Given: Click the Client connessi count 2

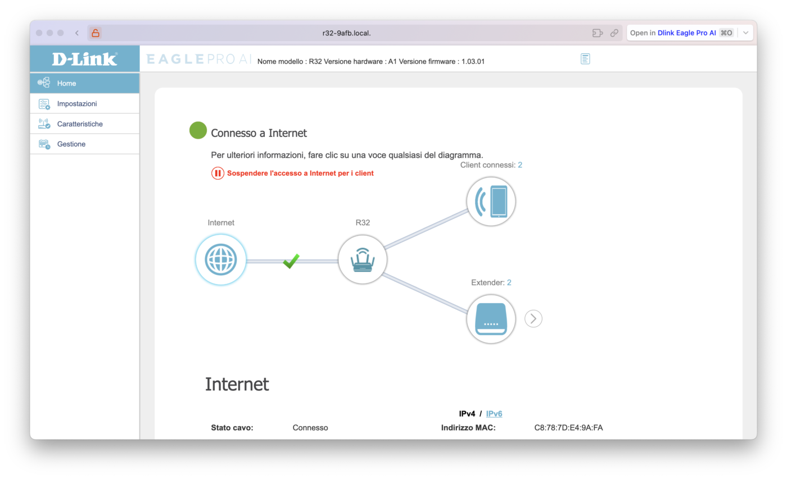Looking at the screenshot, I should (x=520, y=165).
